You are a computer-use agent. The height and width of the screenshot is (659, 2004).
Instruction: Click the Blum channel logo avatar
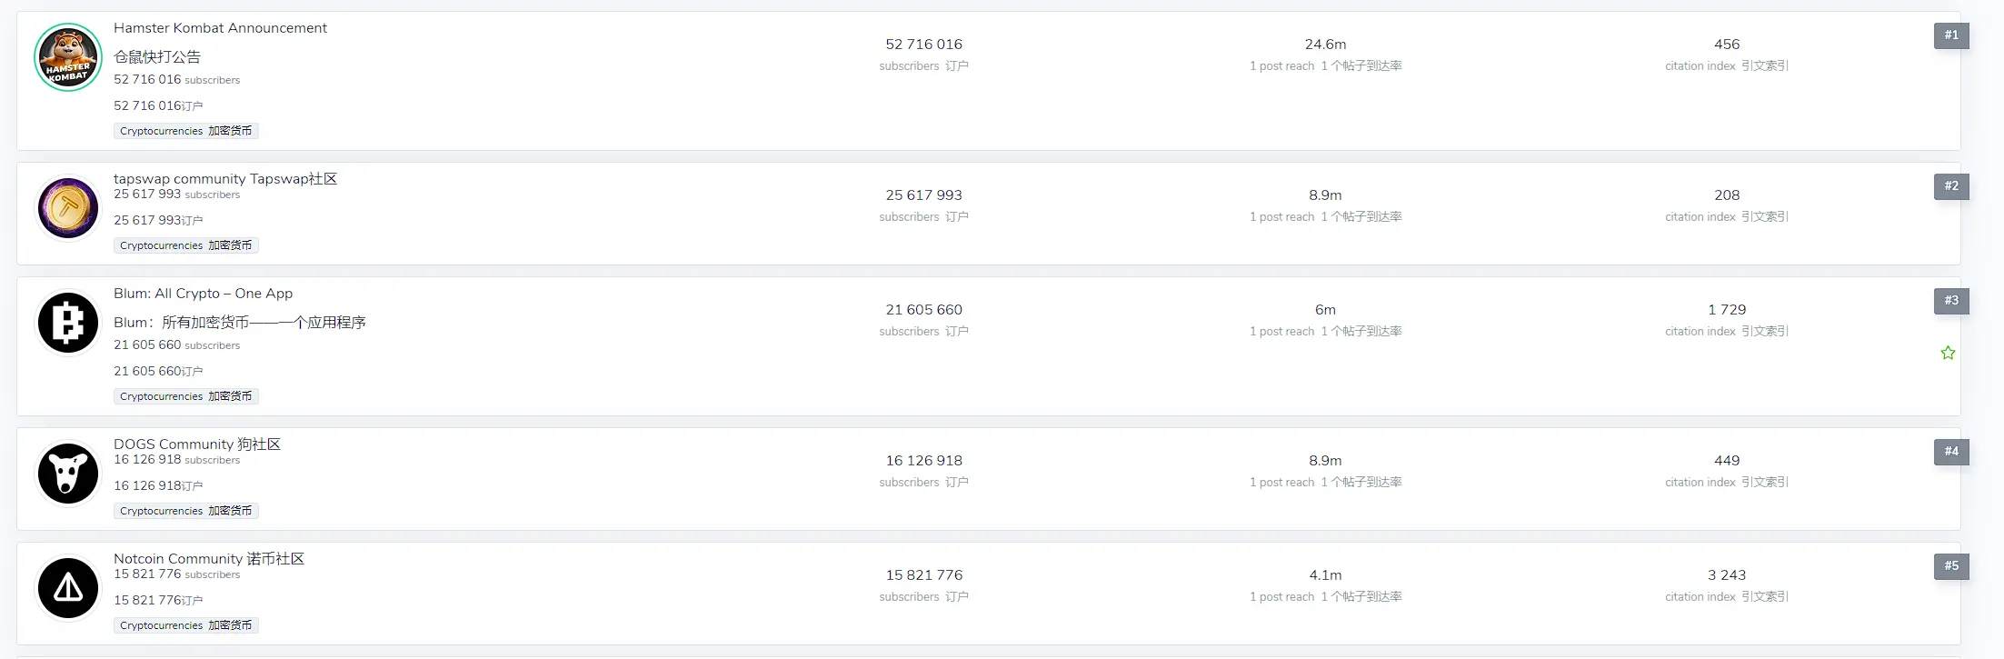68,323
